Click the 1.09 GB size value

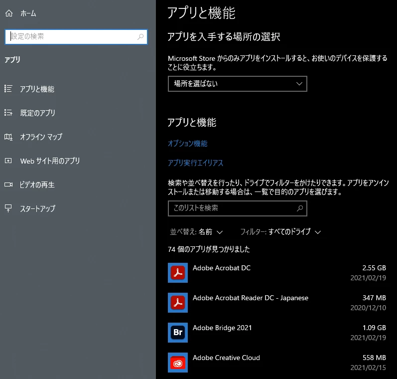[x=374, y=328]
